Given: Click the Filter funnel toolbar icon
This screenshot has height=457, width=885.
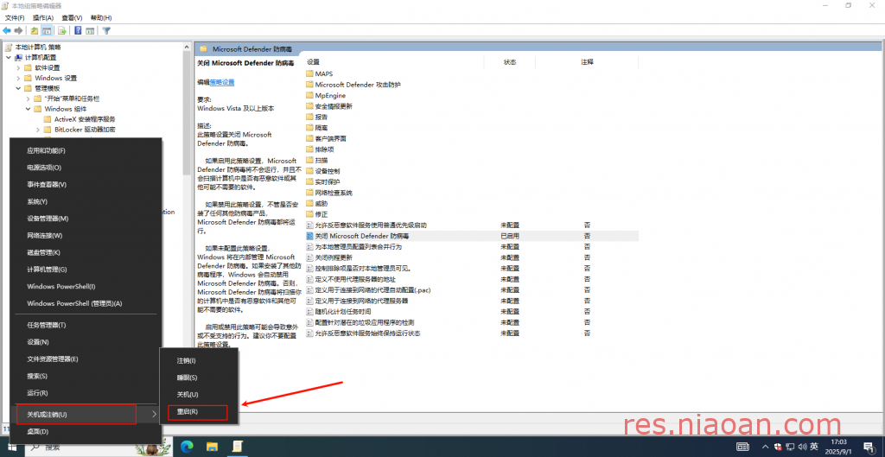Looking at the screenshot, I should (105, 30).
